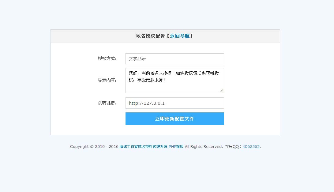Click the 域名授权配置 title text
The height and width of the screenshot is (192, 334).
pos(150,36)
